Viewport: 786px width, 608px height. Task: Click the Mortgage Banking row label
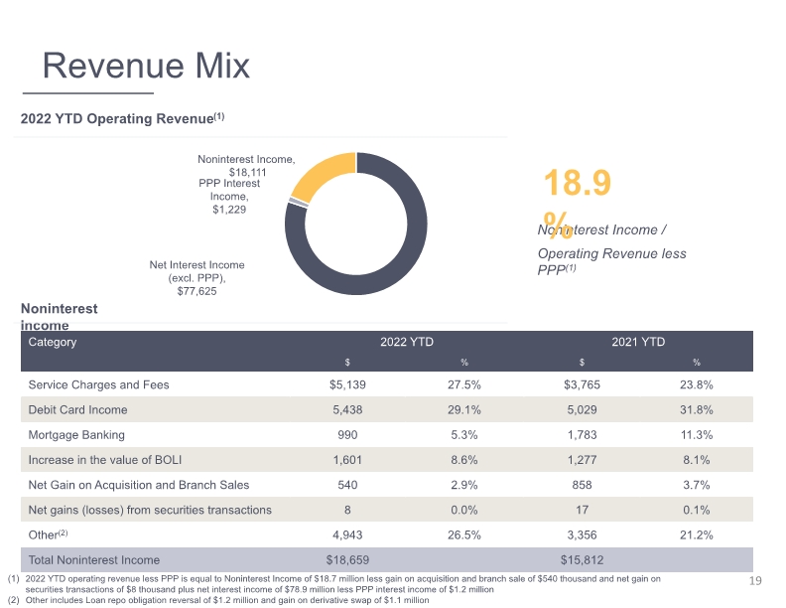76,435
